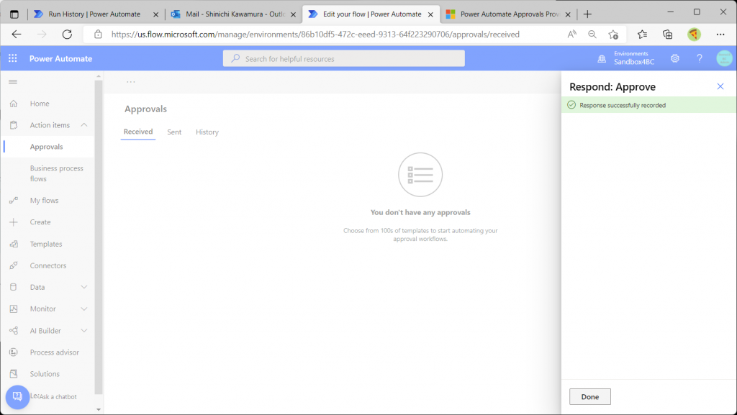Expand the Data section chevron

click(84, 287)
